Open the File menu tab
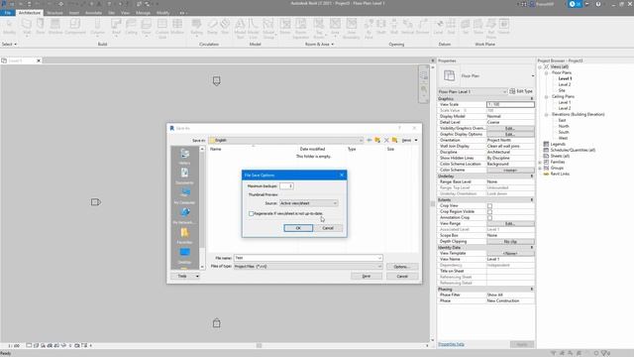Image resolution: width=634 pixels, height=357 pixels. tap(7, 13)
